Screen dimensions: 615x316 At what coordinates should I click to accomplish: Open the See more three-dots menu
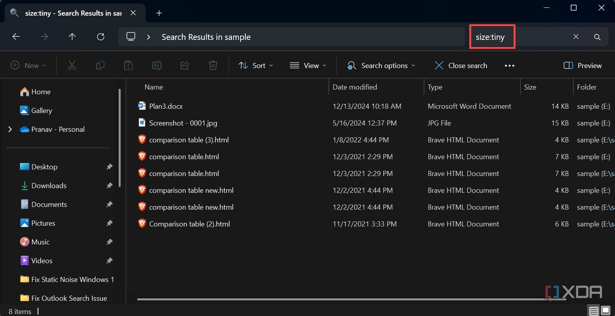tap(510, 66)
